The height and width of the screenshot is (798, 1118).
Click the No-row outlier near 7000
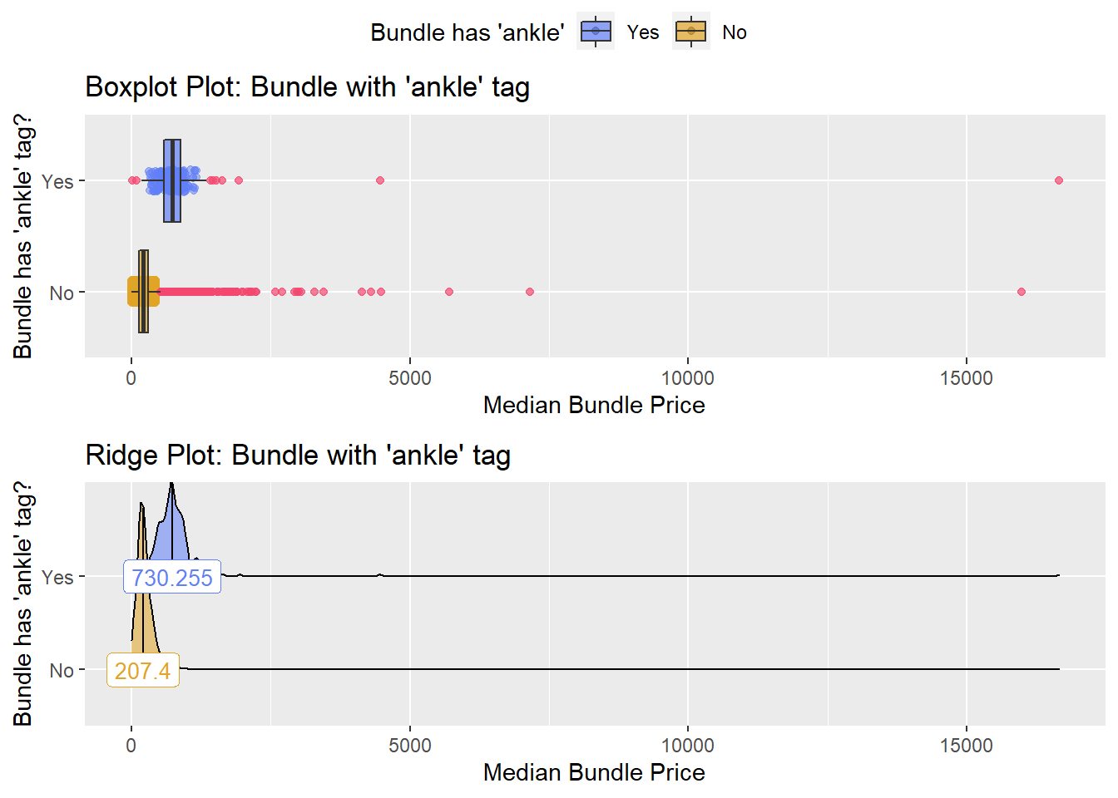click(530, 292)
